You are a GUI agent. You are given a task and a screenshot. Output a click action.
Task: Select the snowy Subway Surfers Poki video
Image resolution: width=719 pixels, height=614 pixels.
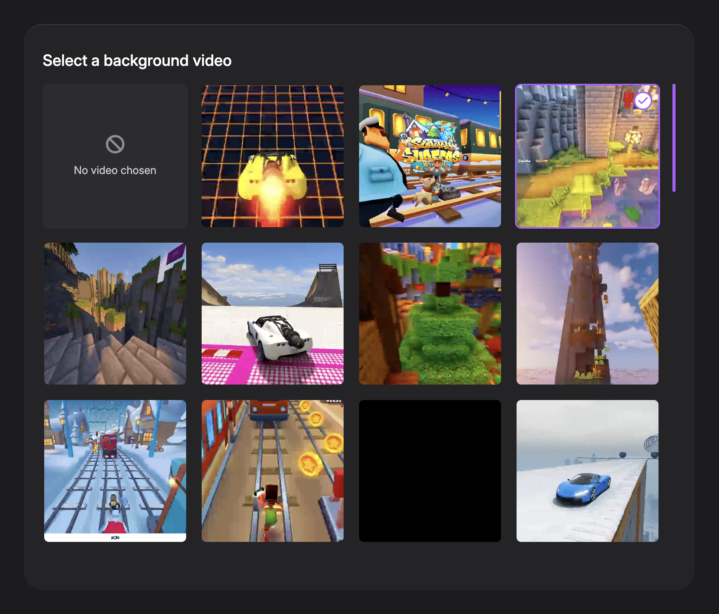(x=115, y=471)
